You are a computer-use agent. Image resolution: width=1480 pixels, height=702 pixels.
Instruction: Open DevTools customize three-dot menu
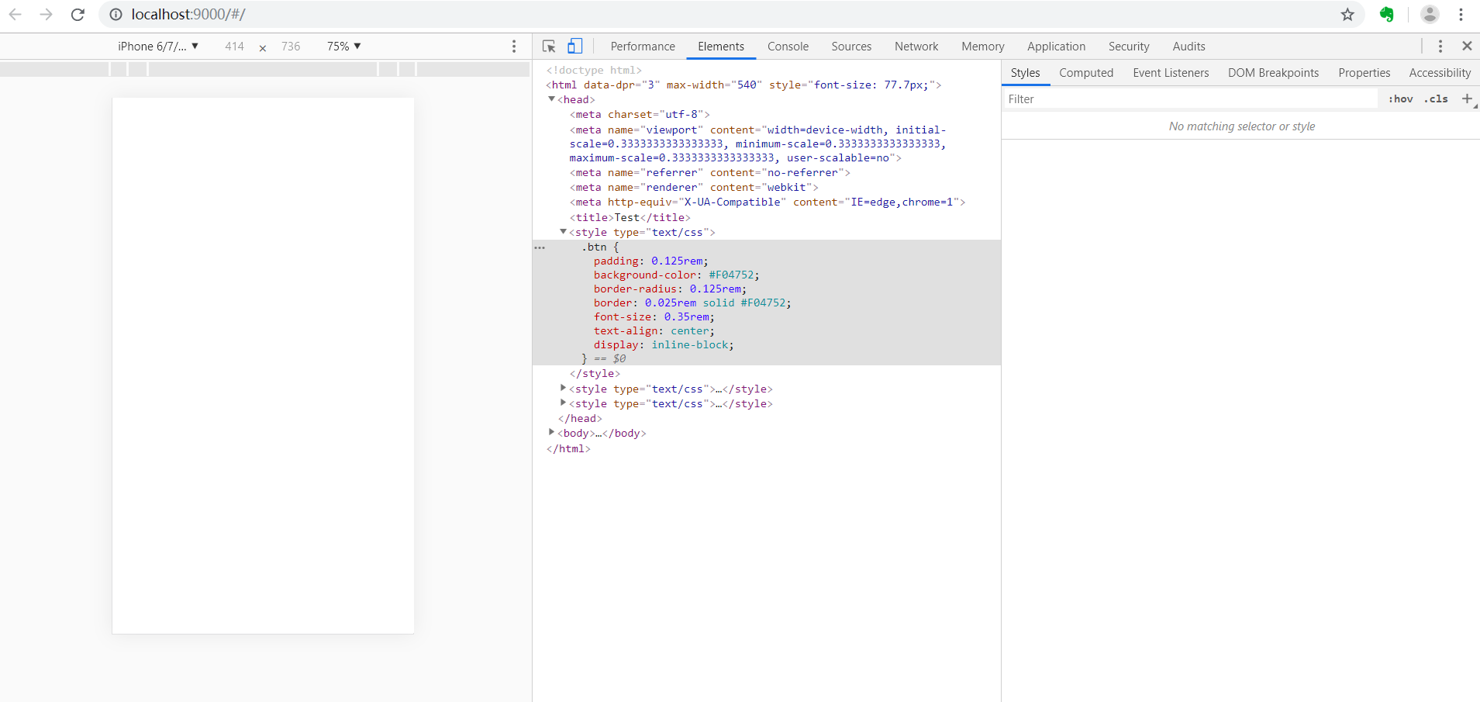pyautogui.click(x=1440, y=47)
